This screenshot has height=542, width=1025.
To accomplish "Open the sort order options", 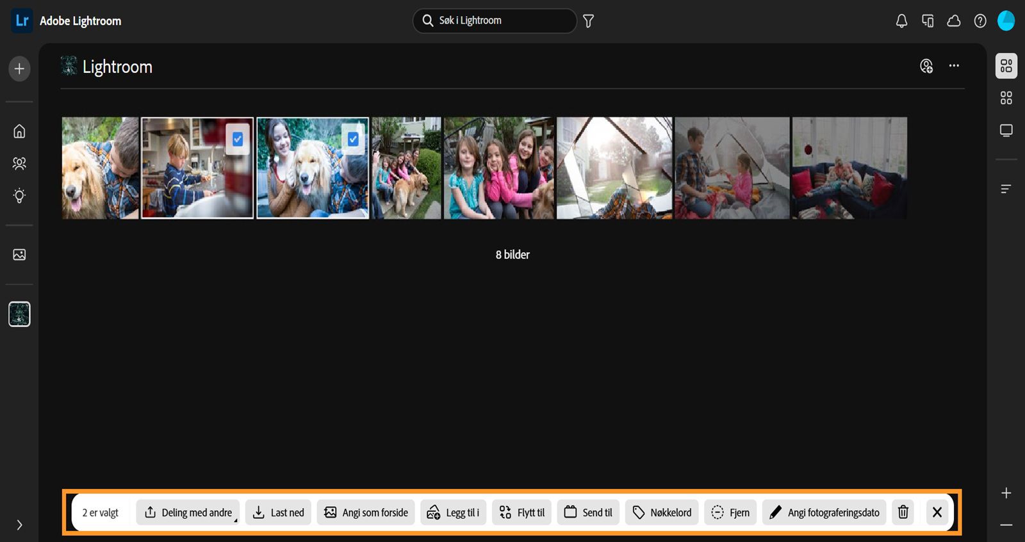I will pyautogui.click(x=1006, y=189).
